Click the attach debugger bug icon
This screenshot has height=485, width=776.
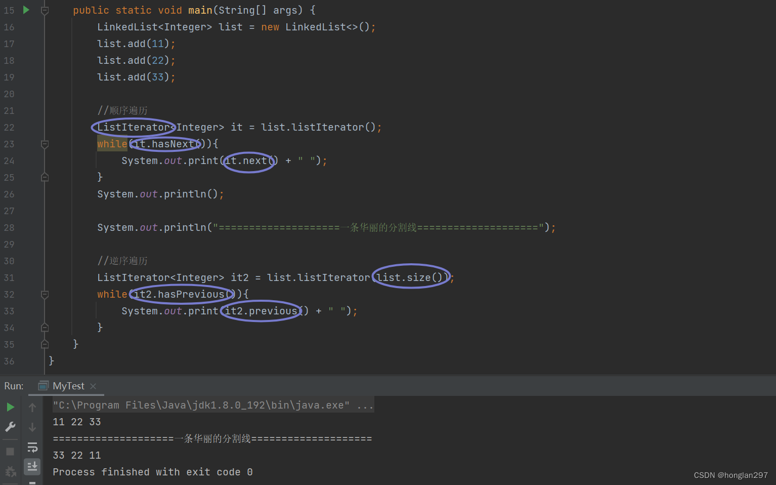point(10,471)
